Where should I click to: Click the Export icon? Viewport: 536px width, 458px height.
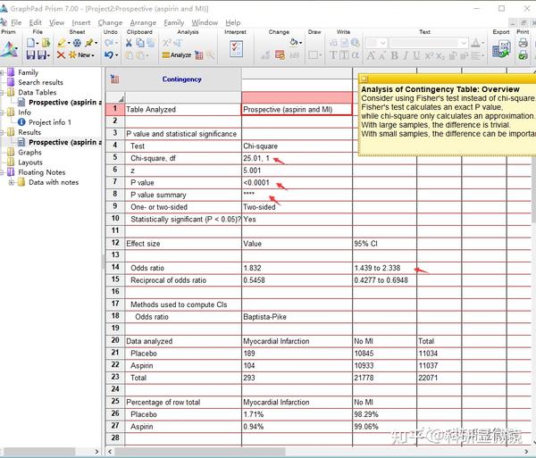click(501, 49)
